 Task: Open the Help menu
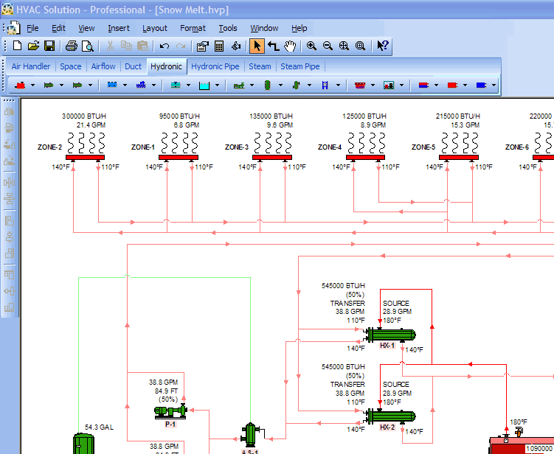click(299, 28)
